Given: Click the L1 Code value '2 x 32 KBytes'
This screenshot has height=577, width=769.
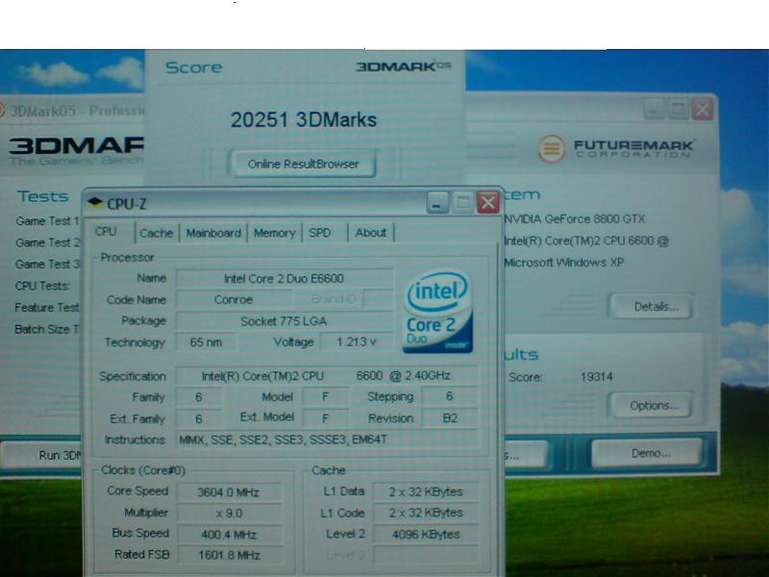Looking at the screenshot, I should (426, 513).
